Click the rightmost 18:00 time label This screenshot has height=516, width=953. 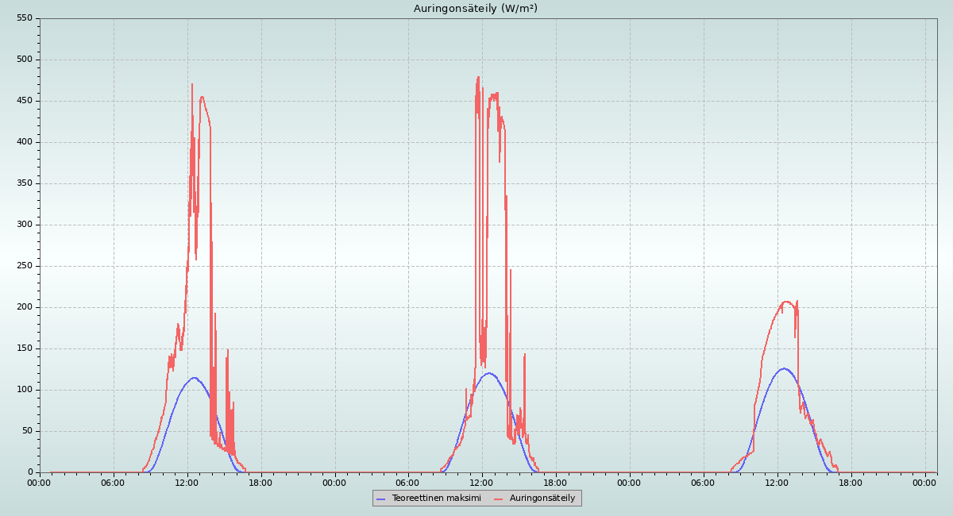(x=851, y=483)
